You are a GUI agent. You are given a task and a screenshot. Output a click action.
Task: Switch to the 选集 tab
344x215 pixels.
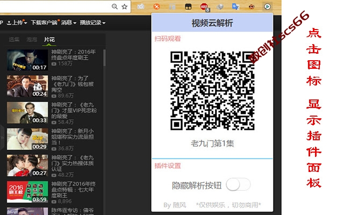14,39
